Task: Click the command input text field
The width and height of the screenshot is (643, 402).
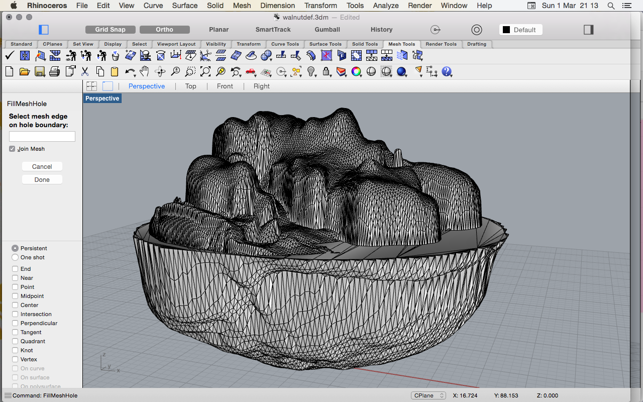Action: pos(42,136)
